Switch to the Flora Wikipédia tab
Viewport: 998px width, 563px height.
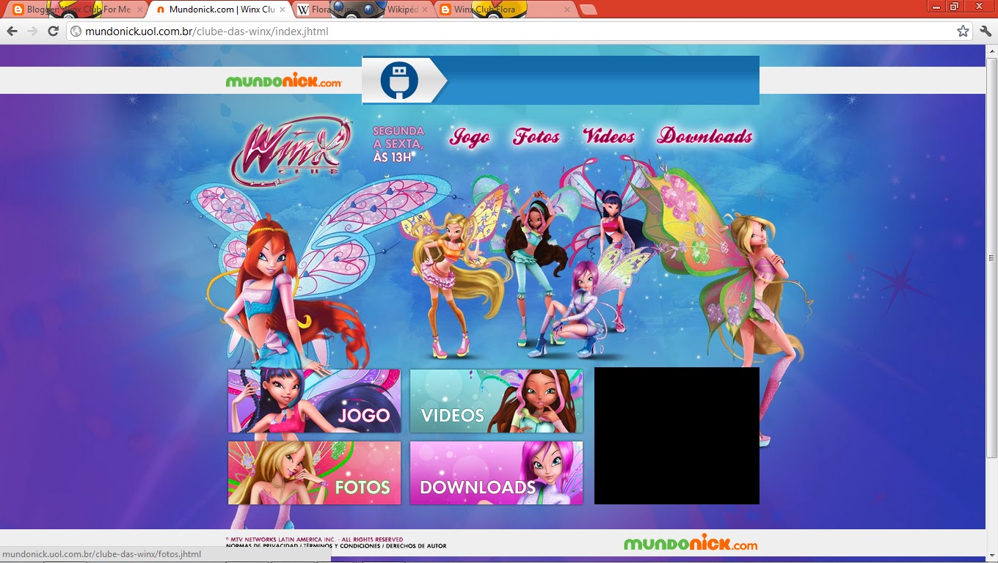pyautogui.click(x=363, y=10)
